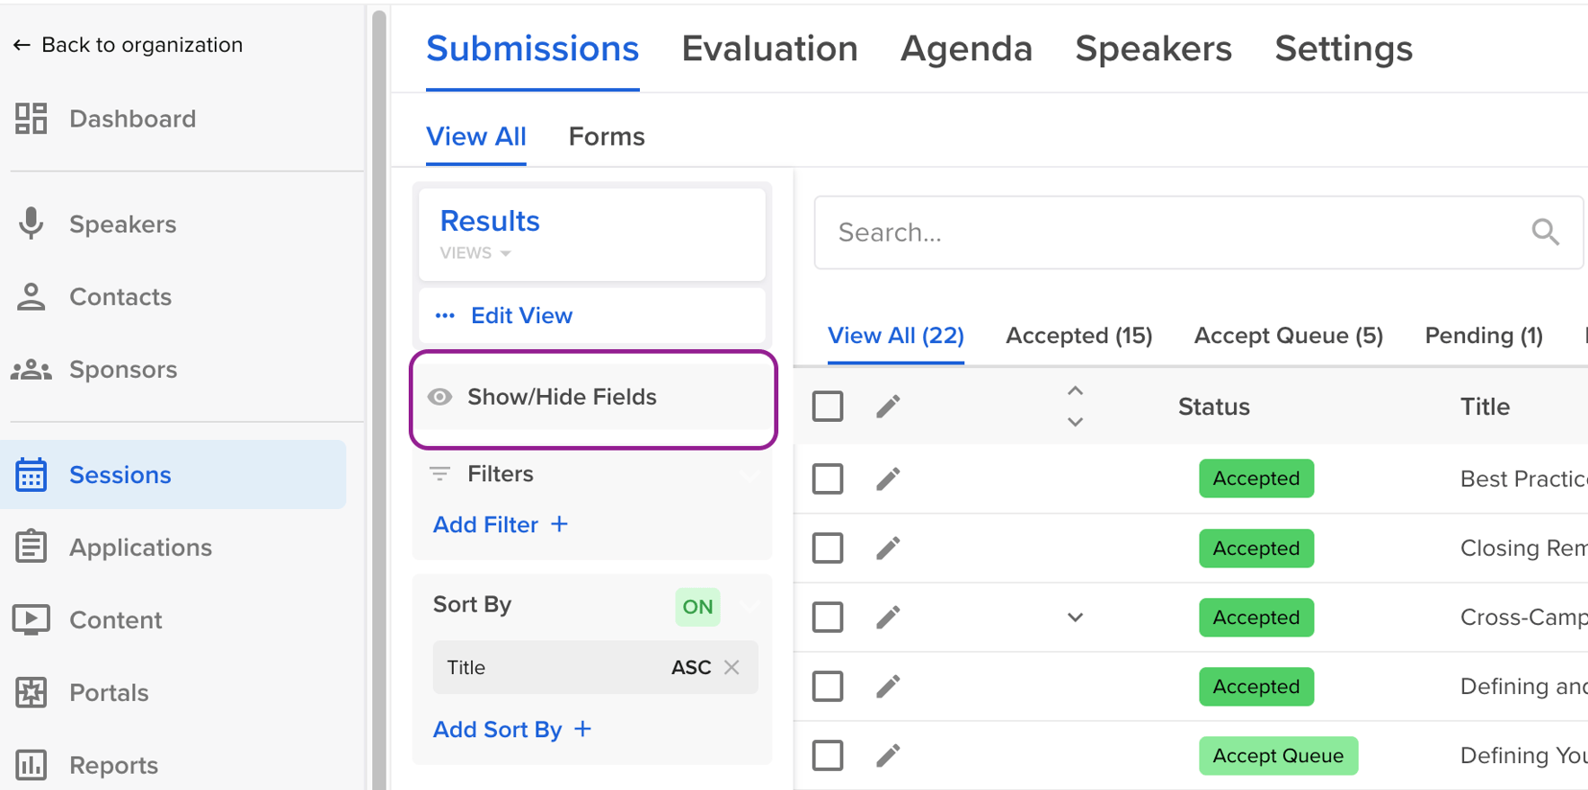
Task: Open Sponsors group icon in sidebar
Action: click(31, 369)
